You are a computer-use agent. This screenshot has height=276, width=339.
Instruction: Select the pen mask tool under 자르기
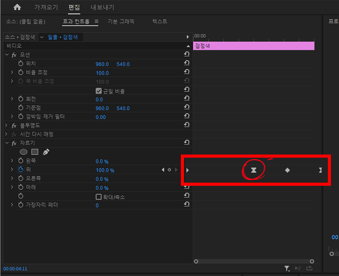(x=46, y=152)
